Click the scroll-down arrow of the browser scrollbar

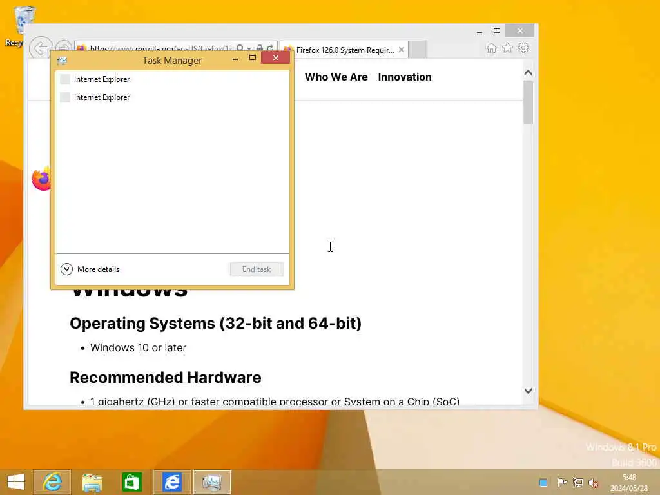click(529, 391)
